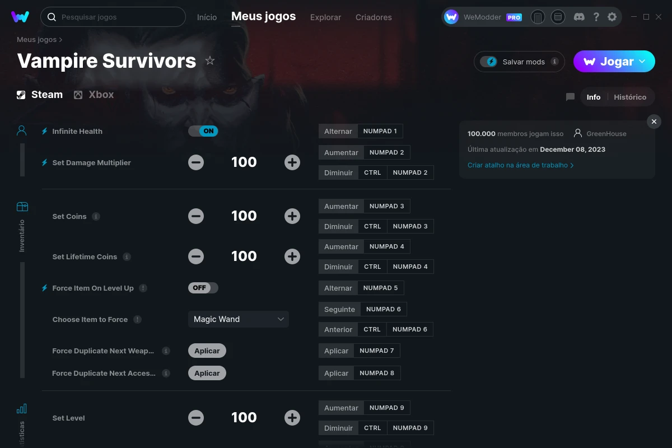Enable Force Item On Level Up toggle
672x448 pixels.
[x=203, y=288]
